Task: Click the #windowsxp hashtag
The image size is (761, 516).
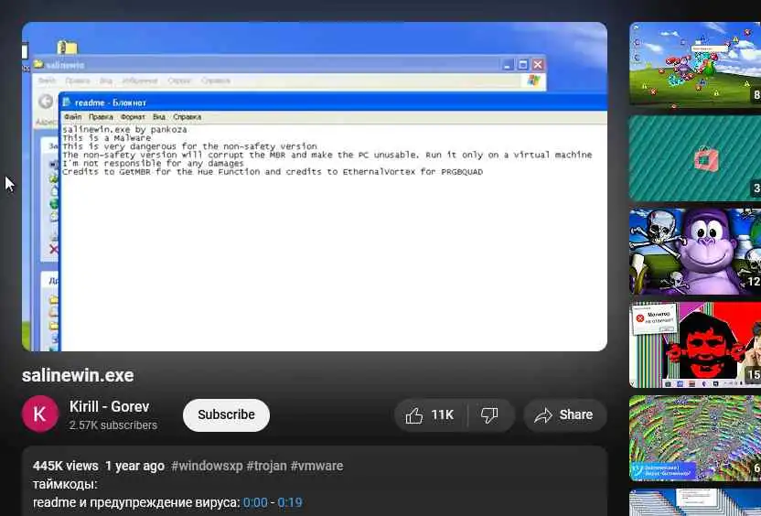Action: (x=207, y=466)
